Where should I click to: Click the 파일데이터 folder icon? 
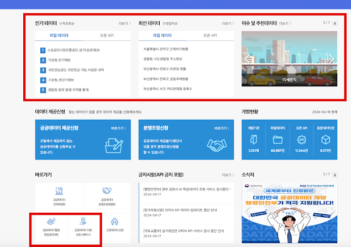[277, 140]
